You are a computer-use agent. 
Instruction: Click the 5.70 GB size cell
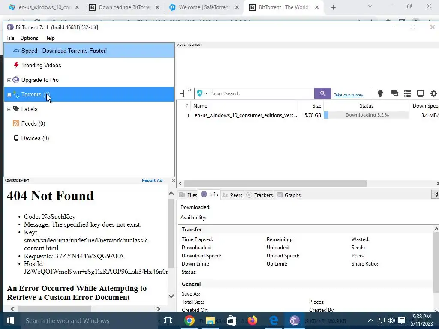313,115
